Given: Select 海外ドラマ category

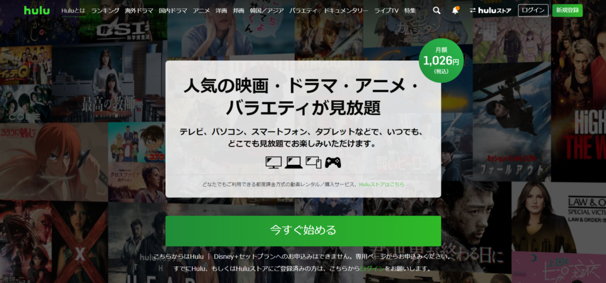Looking at the screenshot, I should pos(138,11).
